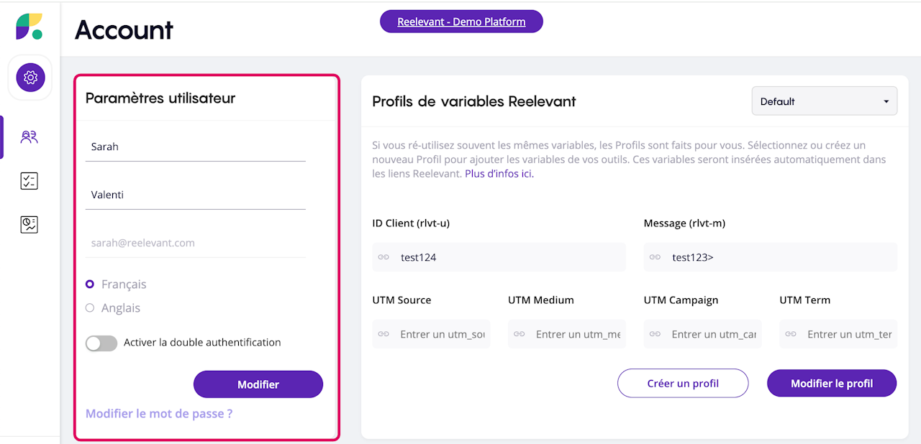Open settings via the purple gear icon
This screenshot has width=921, height=444.
pos(30,77)
